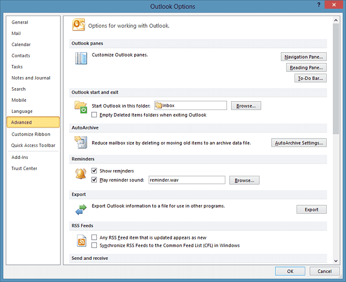Click the scrollbar up arrow
This screenshot has width=346, height=282.
point(336,20)
